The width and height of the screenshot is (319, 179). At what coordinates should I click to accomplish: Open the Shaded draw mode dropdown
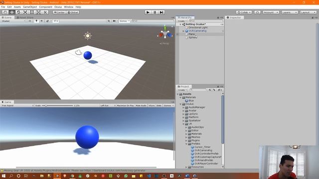13,21
